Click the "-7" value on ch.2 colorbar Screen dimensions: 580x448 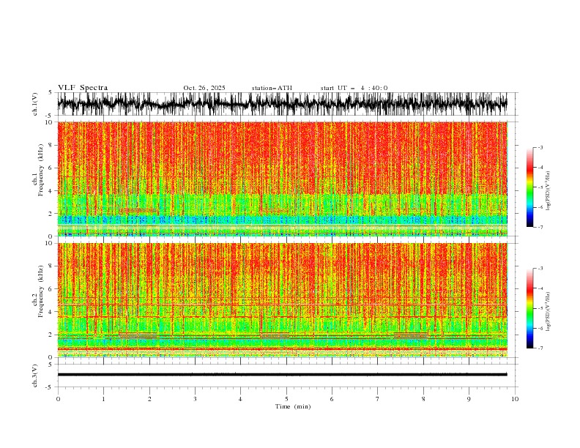point(540,348)
